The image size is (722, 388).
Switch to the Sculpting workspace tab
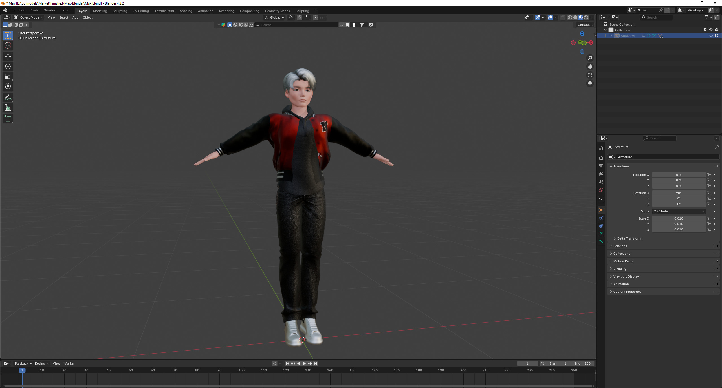(x=120, y=11)
